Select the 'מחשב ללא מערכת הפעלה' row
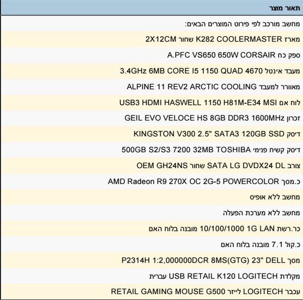The image size is (303, 300). pos(152,213)
